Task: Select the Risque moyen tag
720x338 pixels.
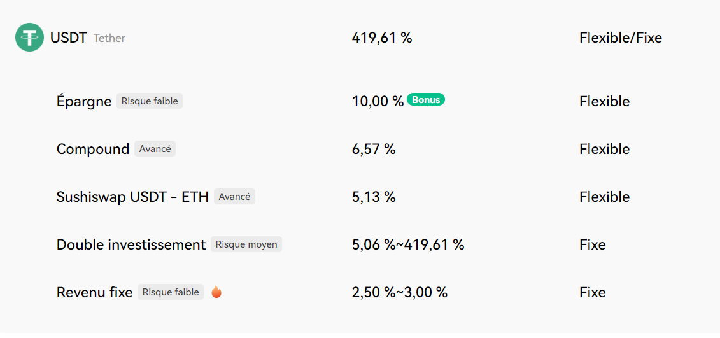Action: [246, 244]
